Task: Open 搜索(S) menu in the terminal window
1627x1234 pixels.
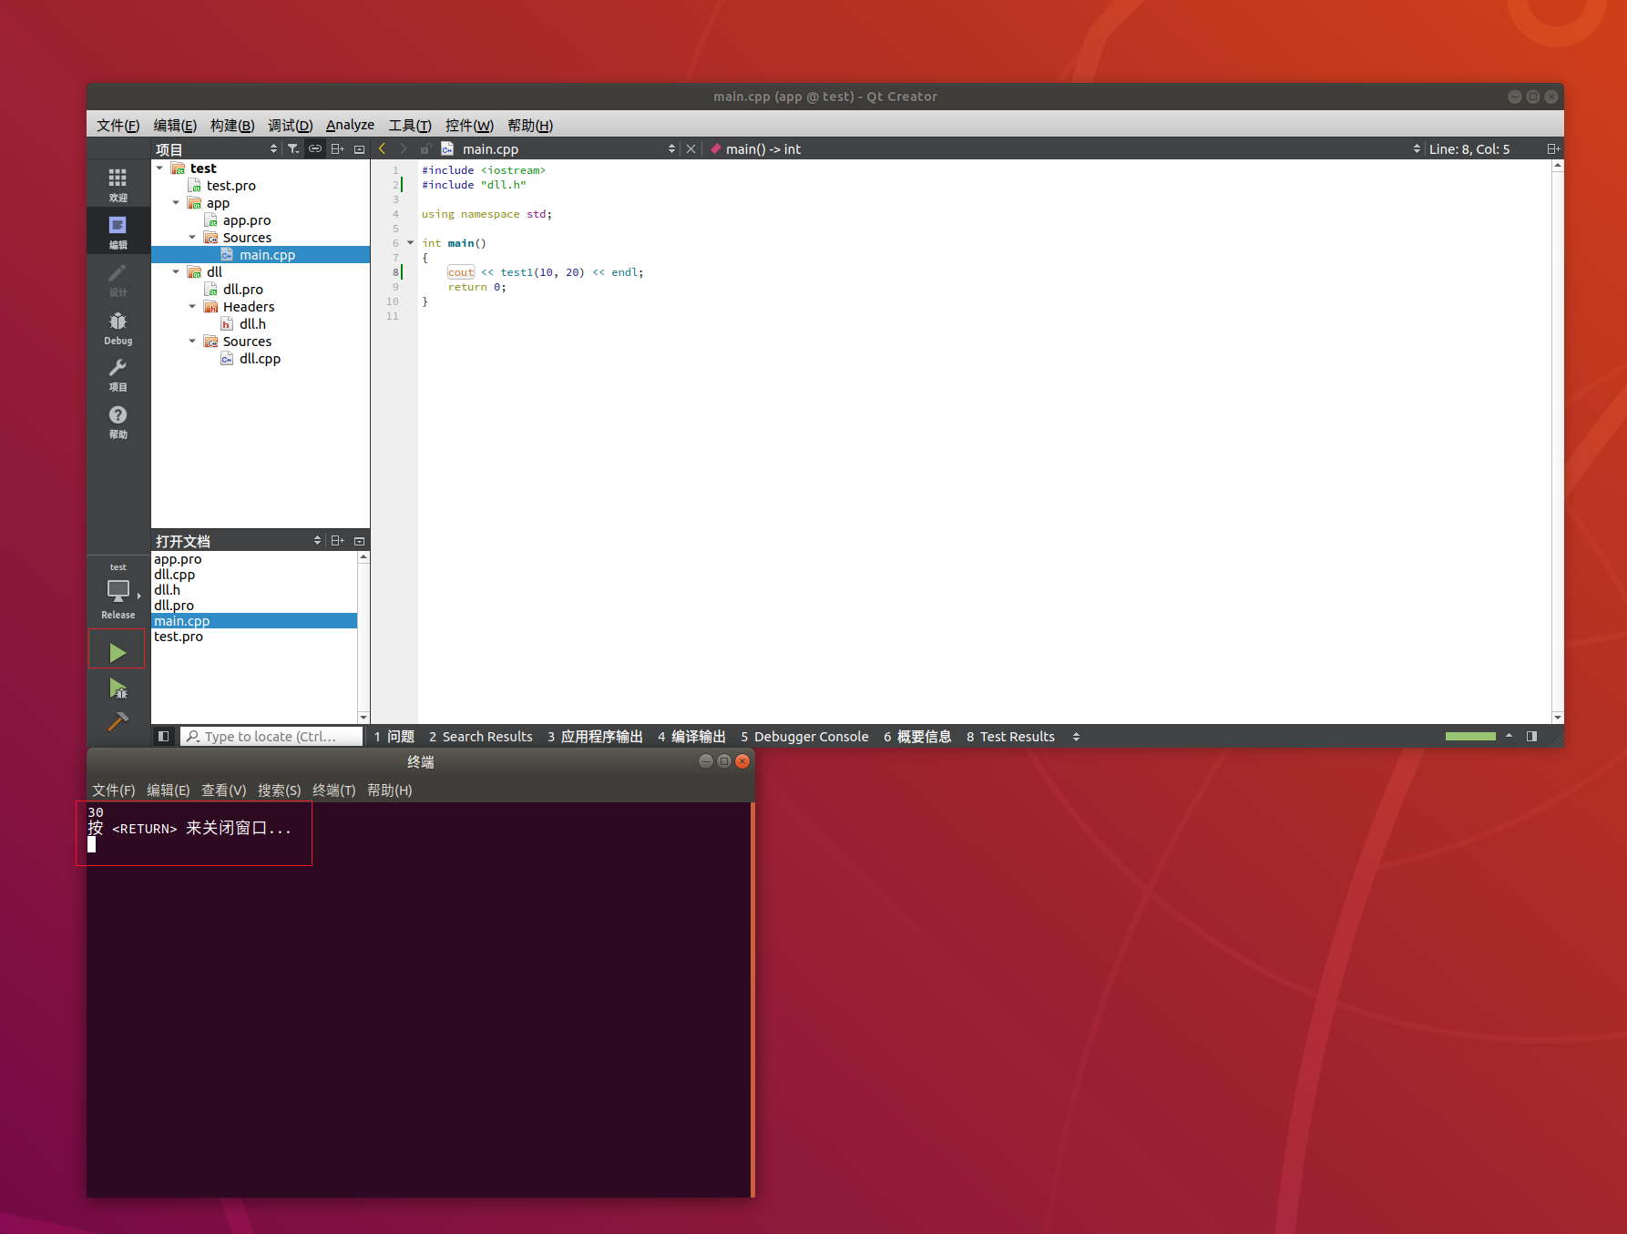Action: click(279, 790)
